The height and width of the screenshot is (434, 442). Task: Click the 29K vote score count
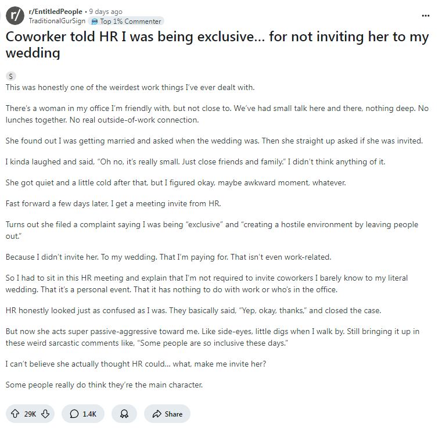pyautogui.click(x=30, y=414)
